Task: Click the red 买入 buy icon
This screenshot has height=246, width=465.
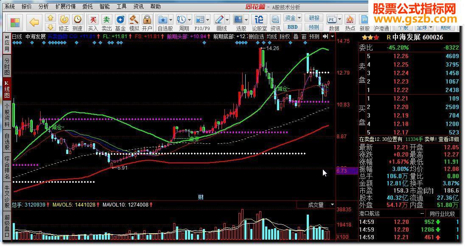Action: point(93,20)
